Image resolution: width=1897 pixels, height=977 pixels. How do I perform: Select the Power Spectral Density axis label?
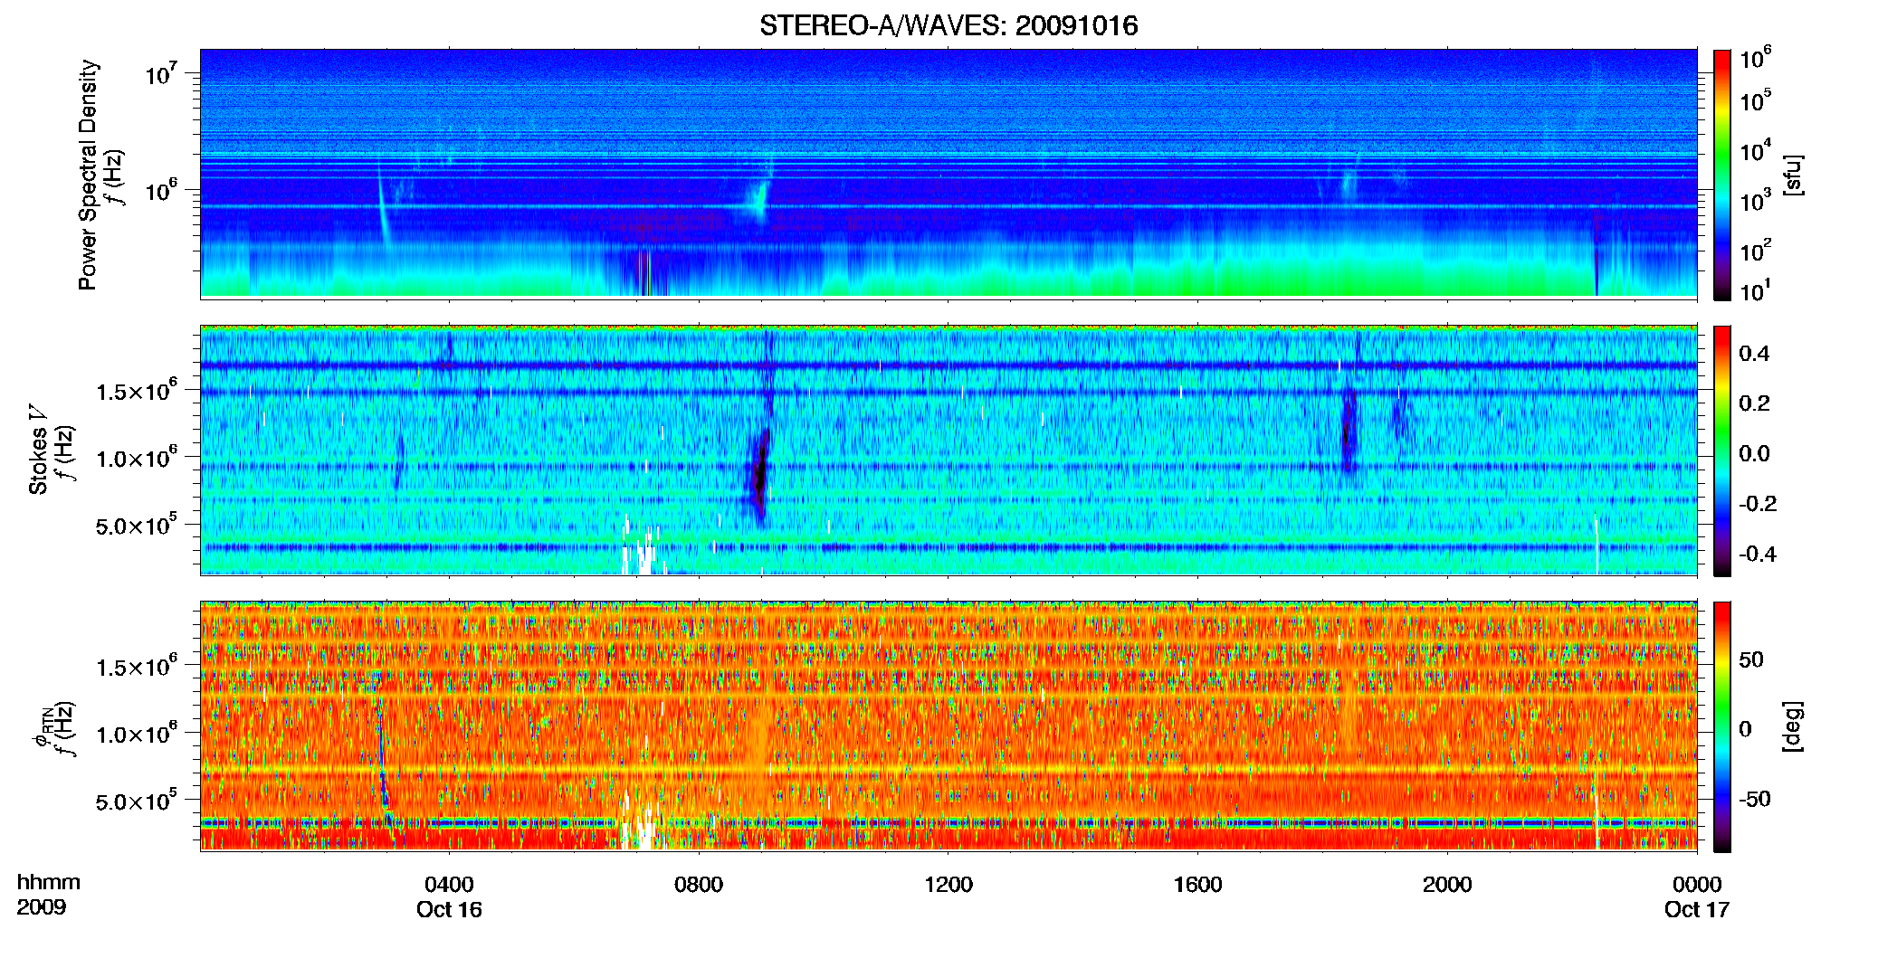[x=88, y=175]
